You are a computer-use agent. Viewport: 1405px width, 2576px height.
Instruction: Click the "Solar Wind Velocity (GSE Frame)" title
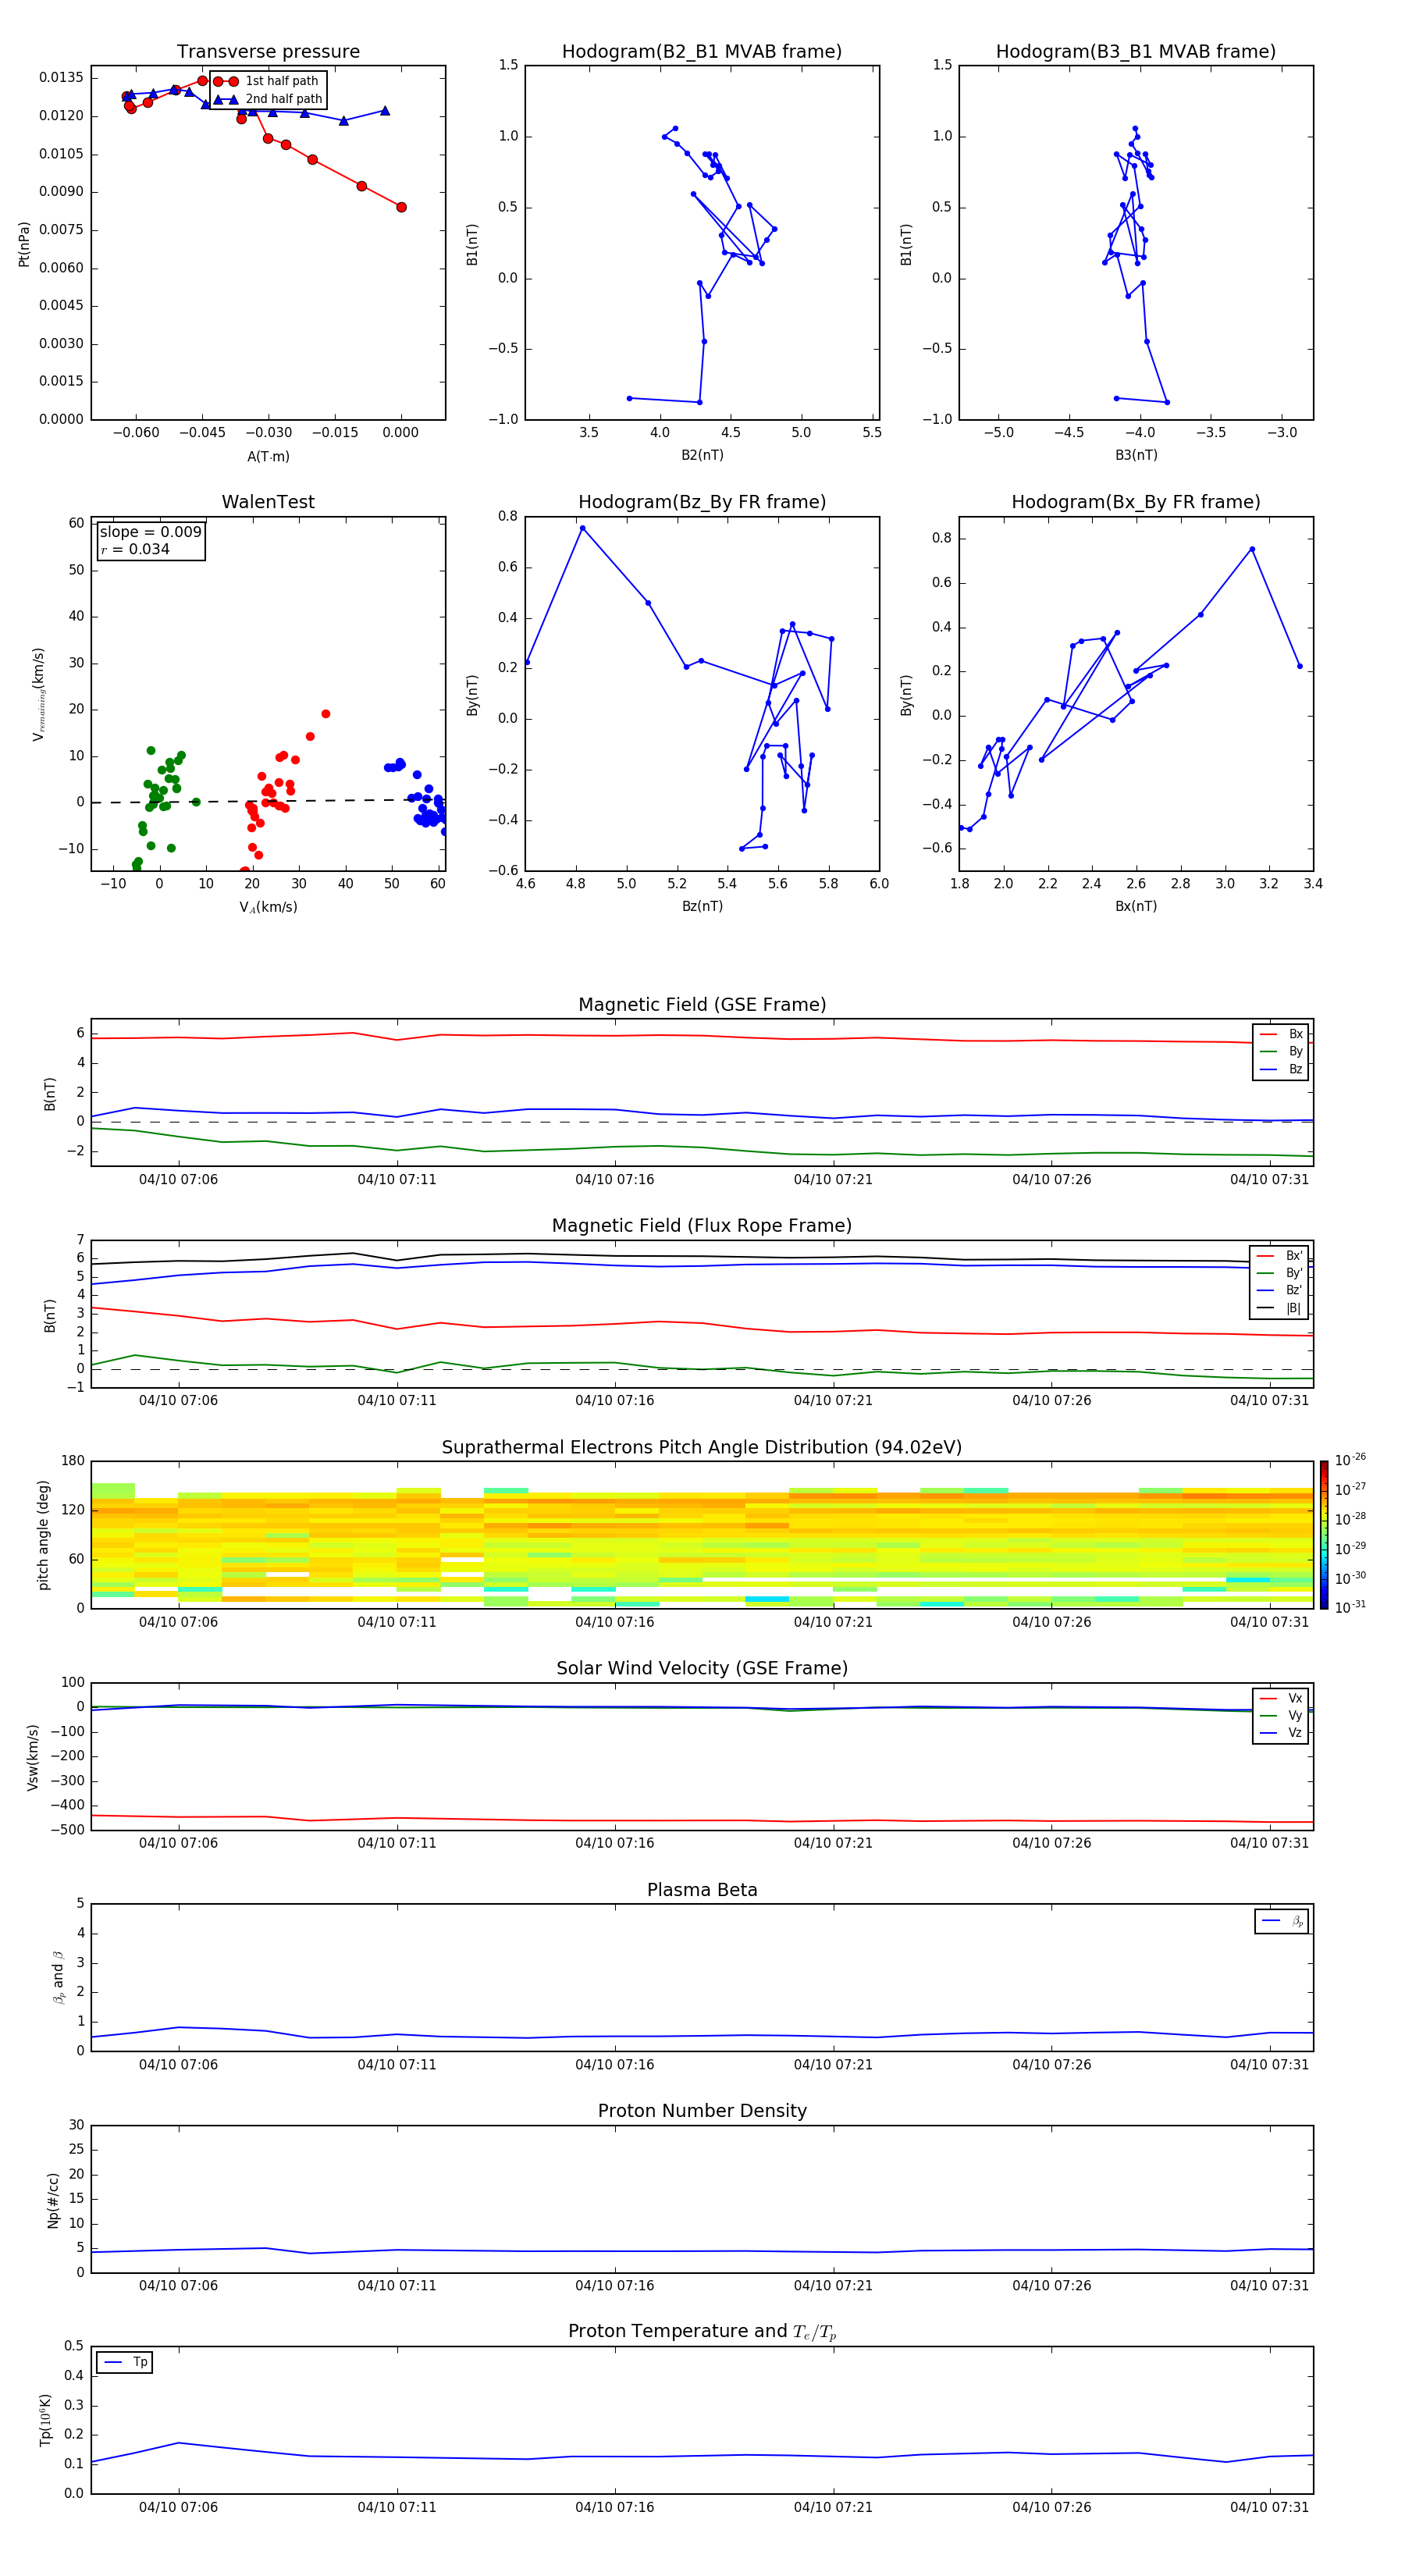702,1669
